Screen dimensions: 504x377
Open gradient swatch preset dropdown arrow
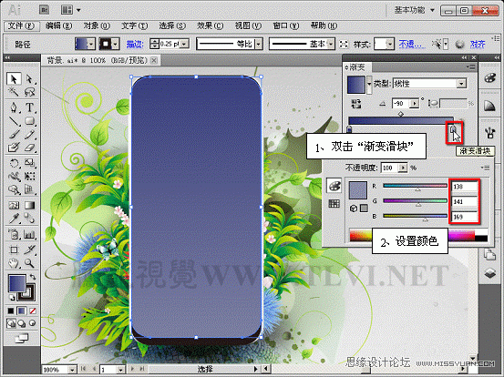369,84
